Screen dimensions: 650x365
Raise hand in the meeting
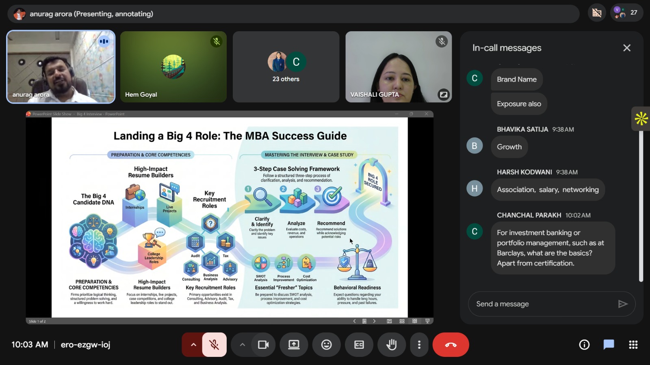(391, 345)
